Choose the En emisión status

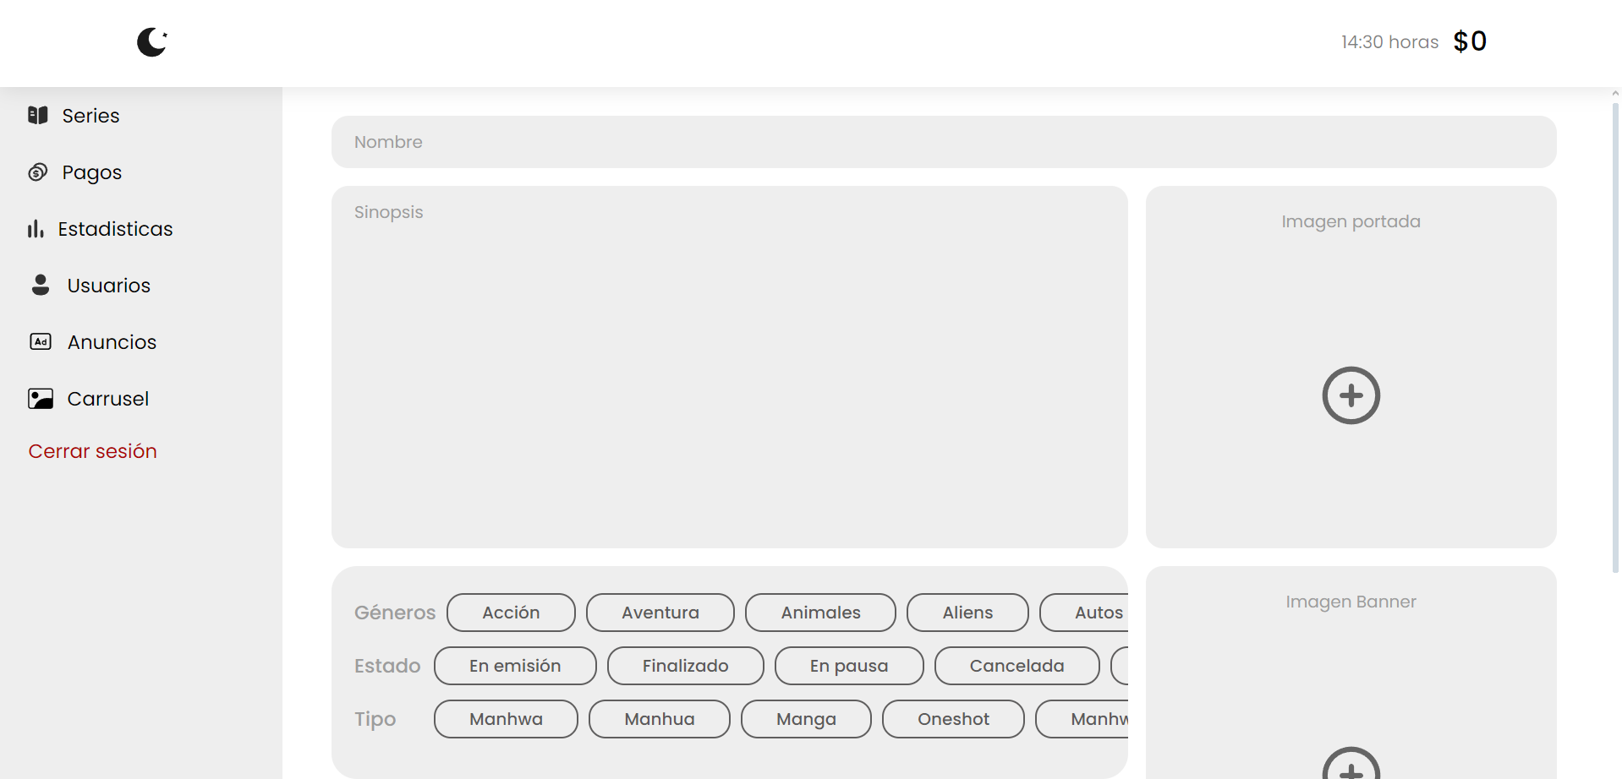tap(515, 666)
